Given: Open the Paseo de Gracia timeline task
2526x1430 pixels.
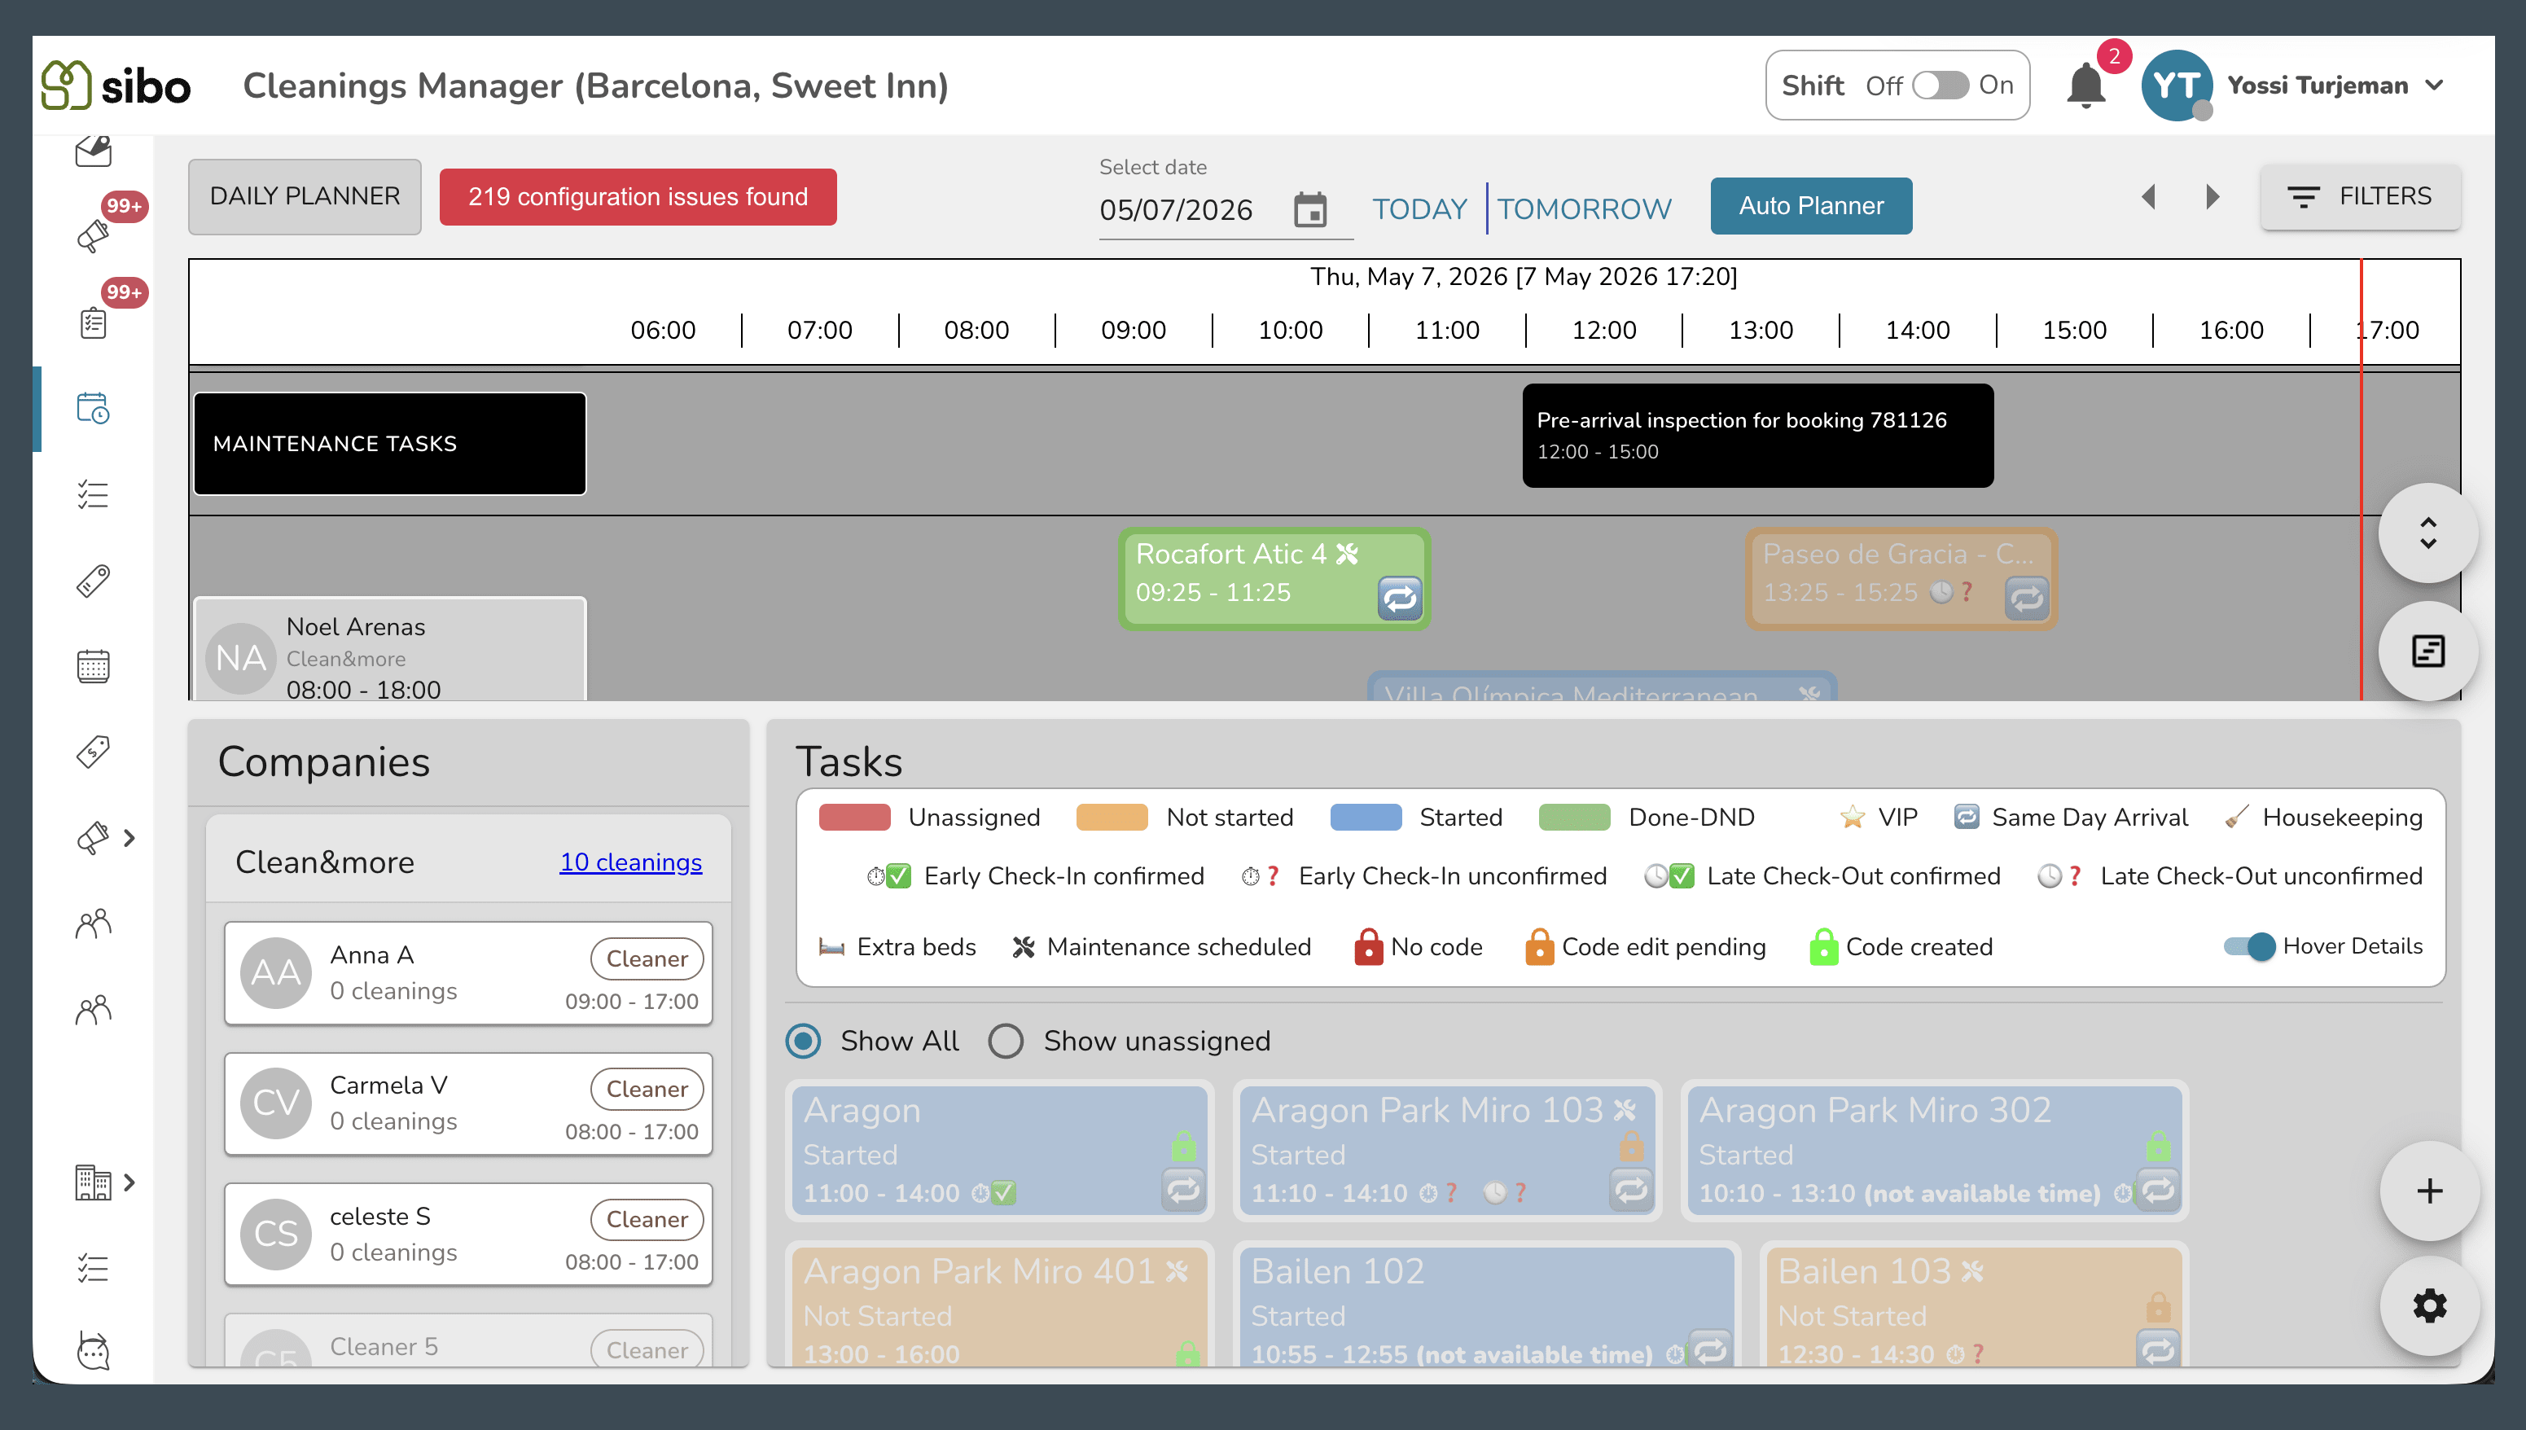Looking at the screenshot, I should coord(1901,580).
